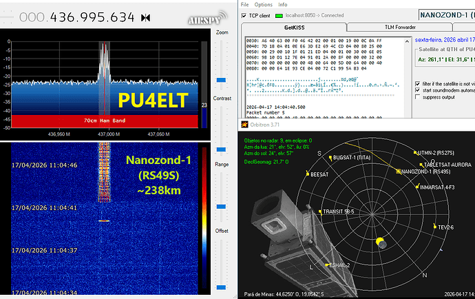Adjust the Zoom slider
The width and height of the screenshot is (475, 299).
221,80
